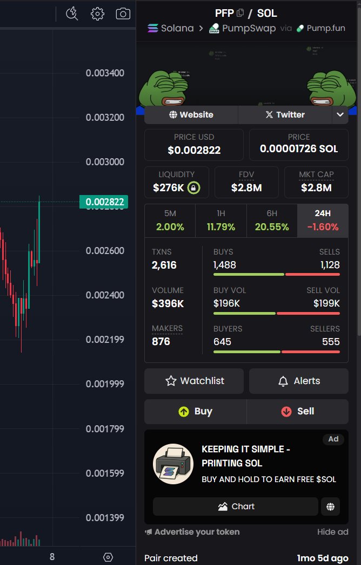This screenshot has width=361, height=565.
Task: Click the Pair created 1mo 5d ago row
Action: point(246,558)
